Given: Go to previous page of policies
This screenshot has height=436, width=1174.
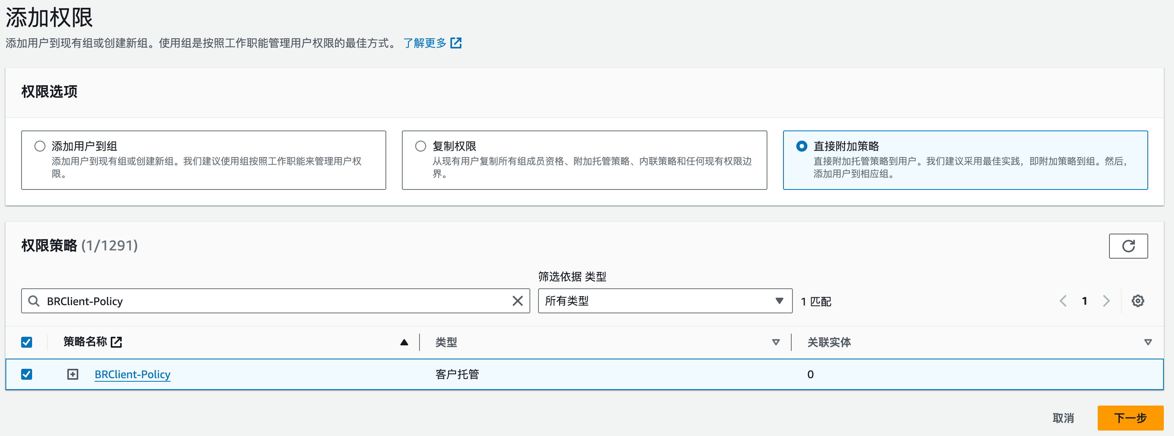Looking at the screenshot, I should (1063, 300).
